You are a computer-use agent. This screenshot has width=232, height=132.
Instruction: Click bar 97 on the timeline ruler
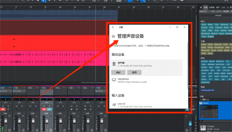pyautogui.click(x=163, y=7)
